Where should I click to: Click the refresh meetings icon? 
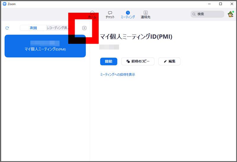point(7,28)
